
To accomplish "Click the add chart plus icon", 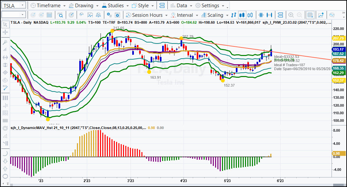I will pyautogui.click(x=321, y=15).
